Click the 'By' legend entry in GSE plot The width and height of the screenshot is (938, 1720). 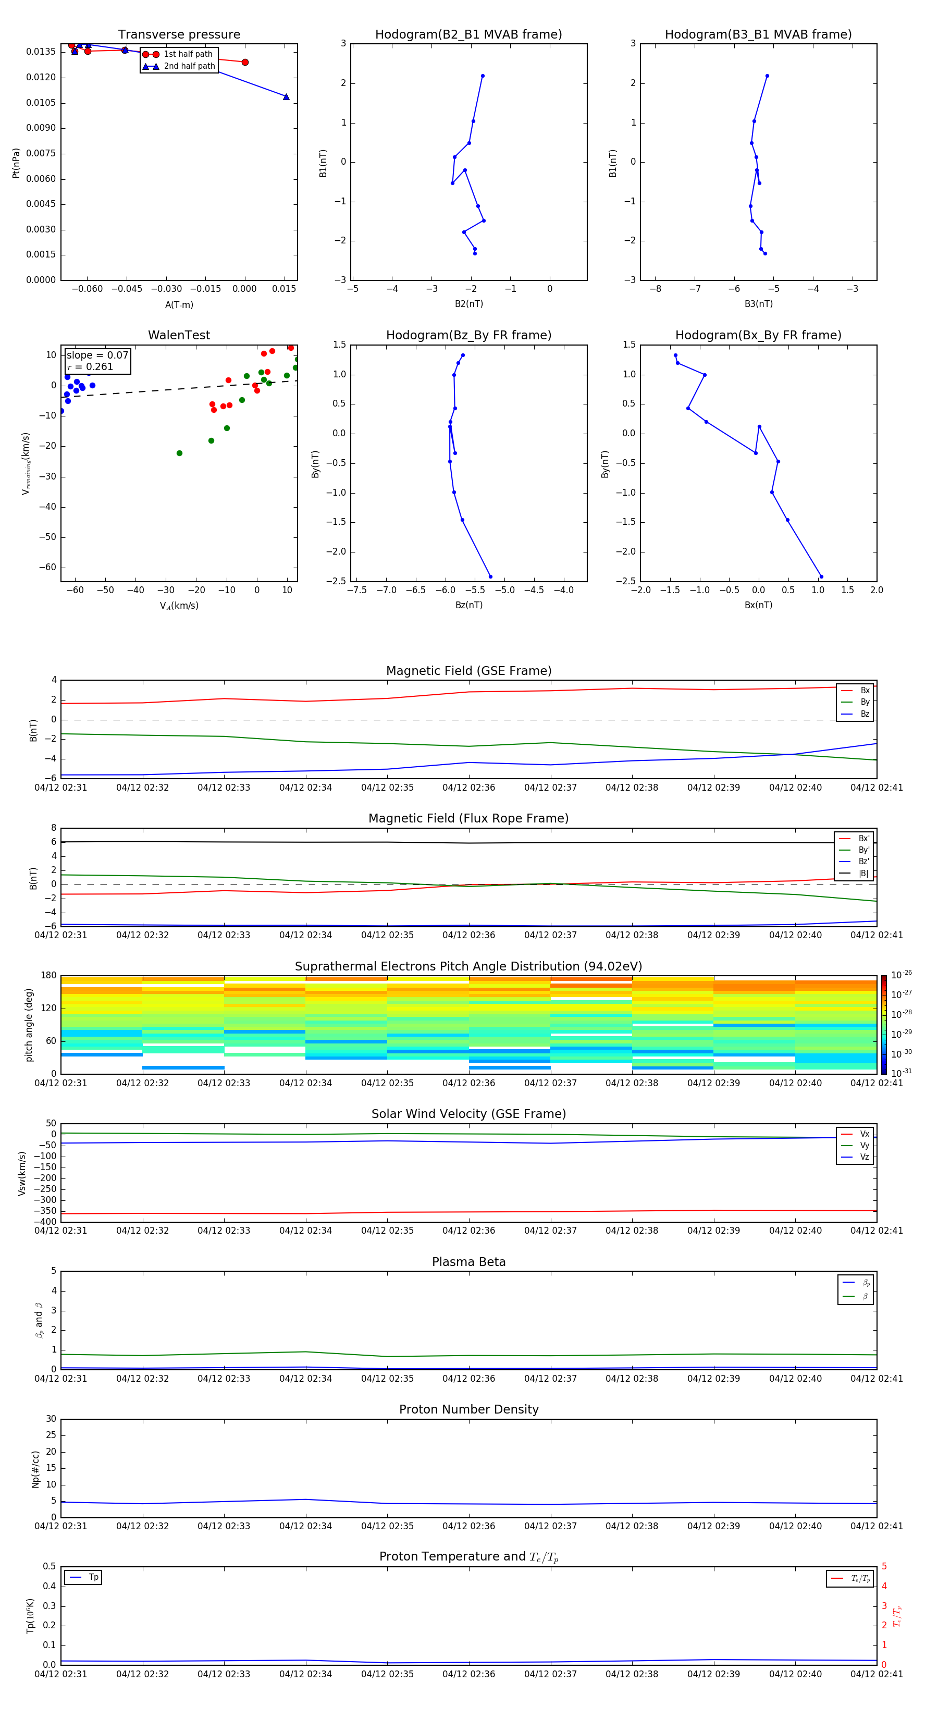pos(855,702)
